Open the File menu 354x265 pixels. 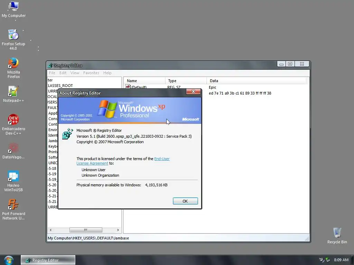[x=52, y=73]
